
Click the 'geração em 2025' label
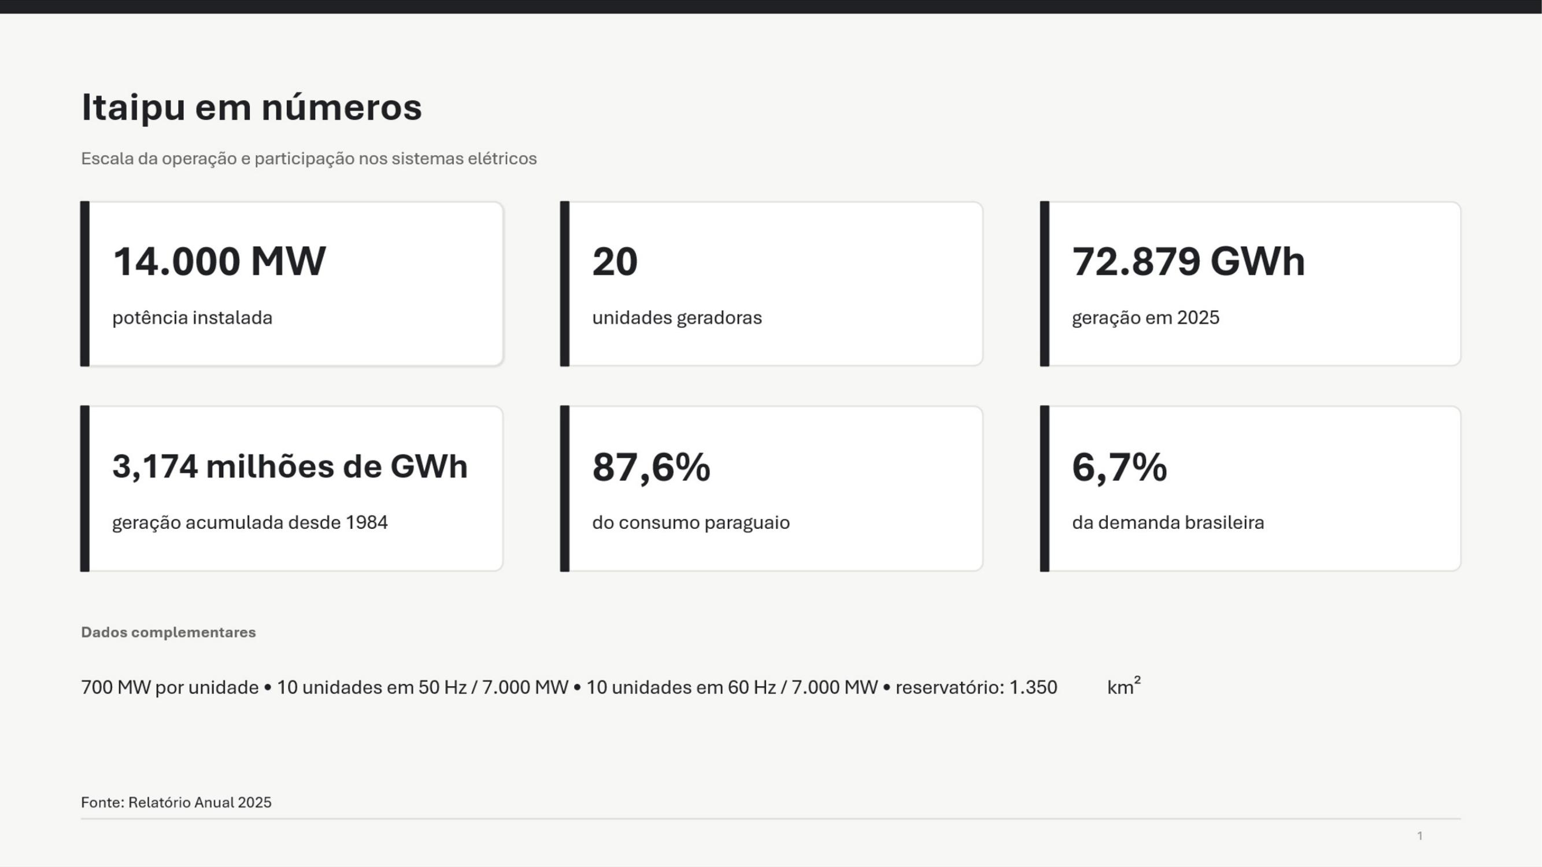coord(1145,318)
